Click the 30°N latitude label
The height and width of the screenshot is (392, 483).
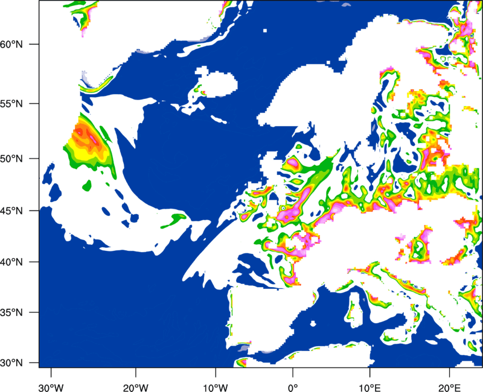pyautogui.click(x=11, y=363)
